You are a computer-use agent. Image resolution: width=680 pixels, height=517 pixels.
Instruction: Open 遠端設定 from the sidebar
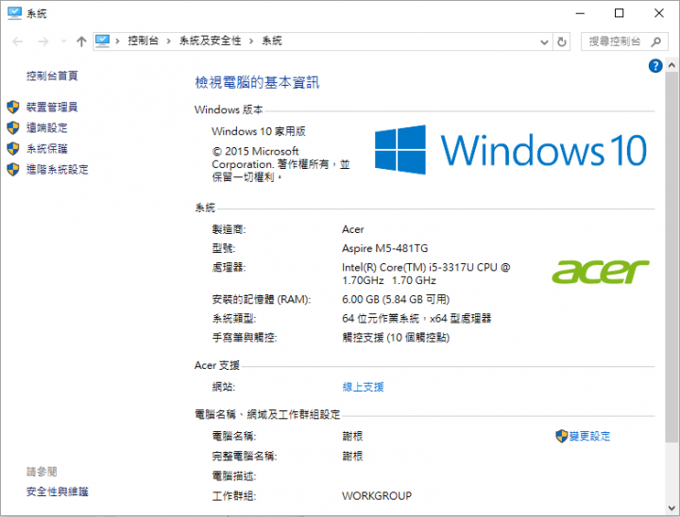coord(47,128)
